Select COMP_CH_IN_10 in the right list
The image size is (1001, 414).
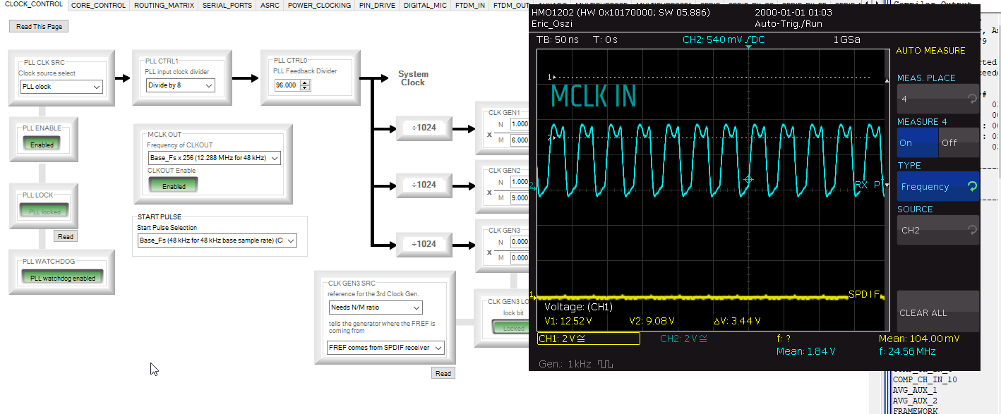[x=925, y=379]
